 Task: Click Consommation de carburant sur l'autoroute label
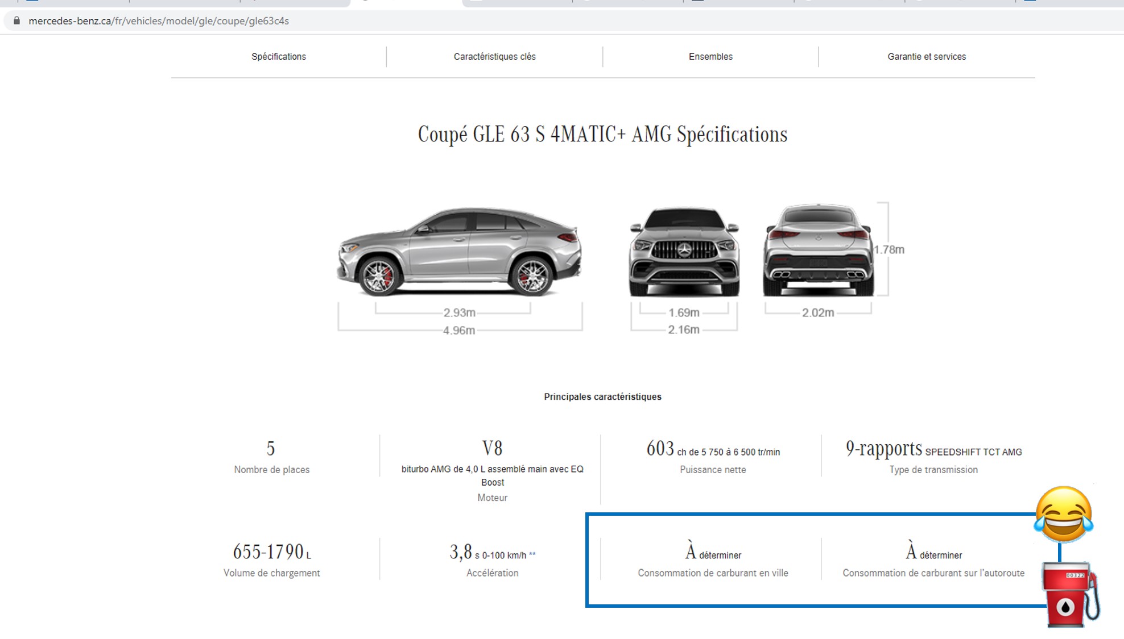933,573
